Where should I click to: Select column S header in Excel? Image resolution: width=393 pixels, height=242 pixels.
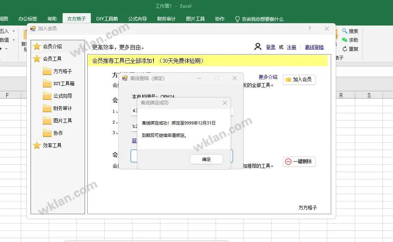[x=369, y=95]
